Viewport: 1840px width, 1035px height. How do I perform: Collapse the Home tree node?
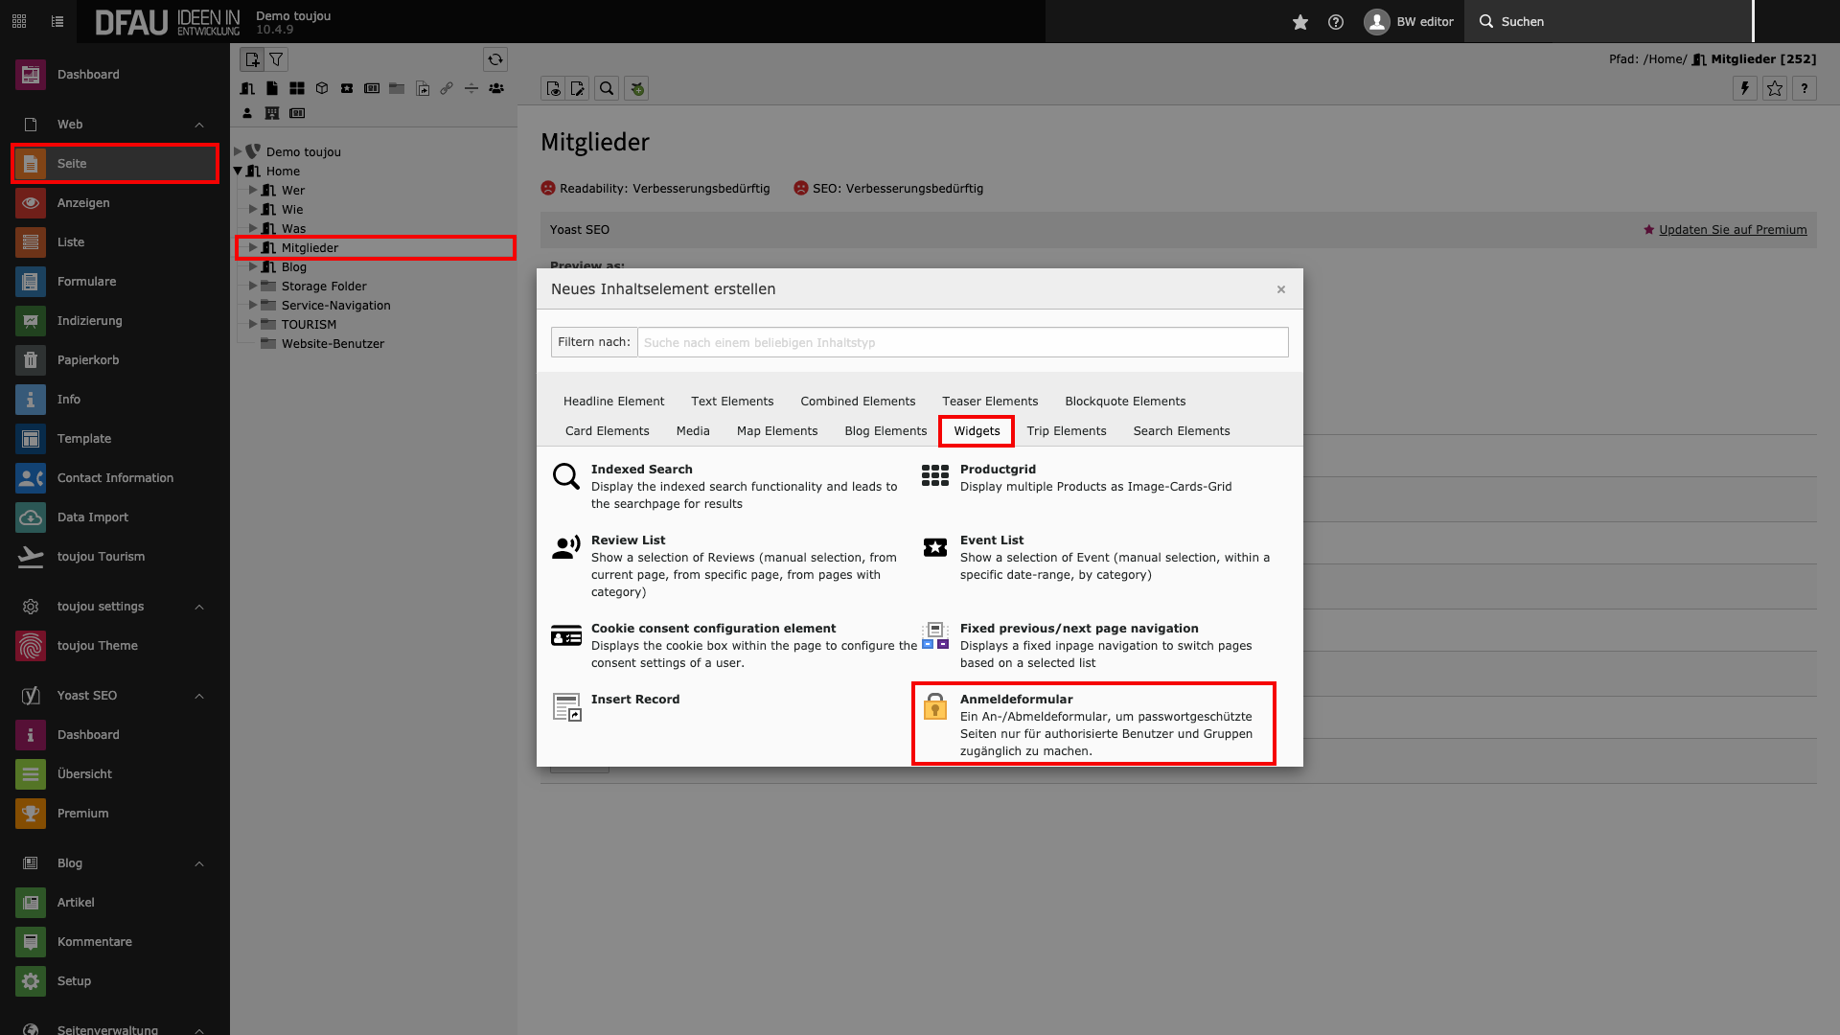click(238, 171)
